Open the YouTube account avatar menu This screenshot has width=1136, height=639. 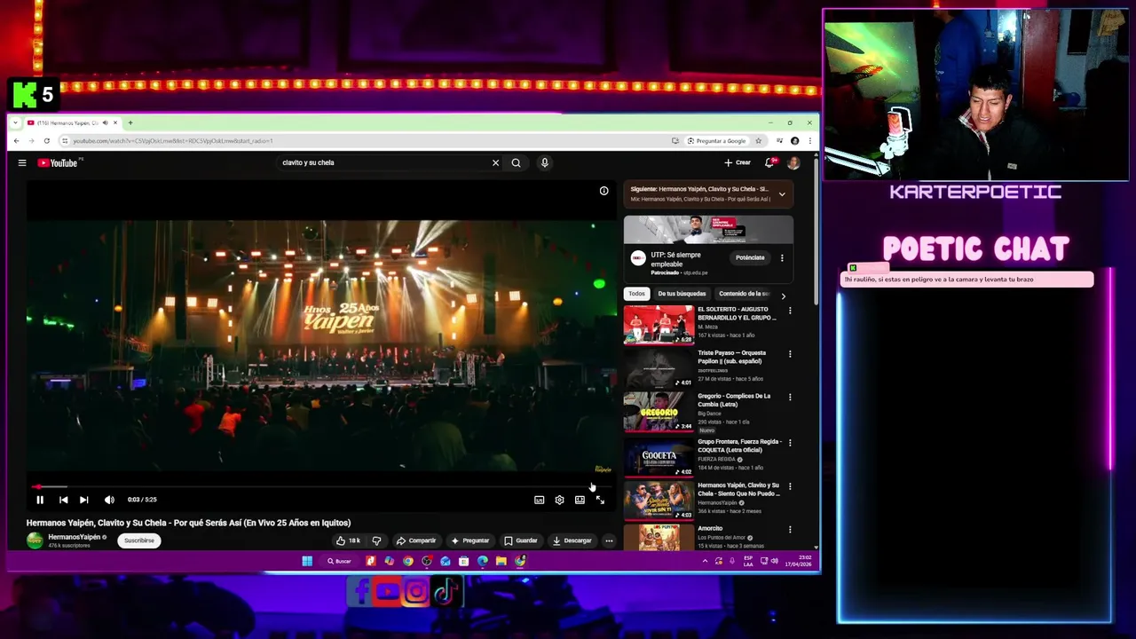793,163
